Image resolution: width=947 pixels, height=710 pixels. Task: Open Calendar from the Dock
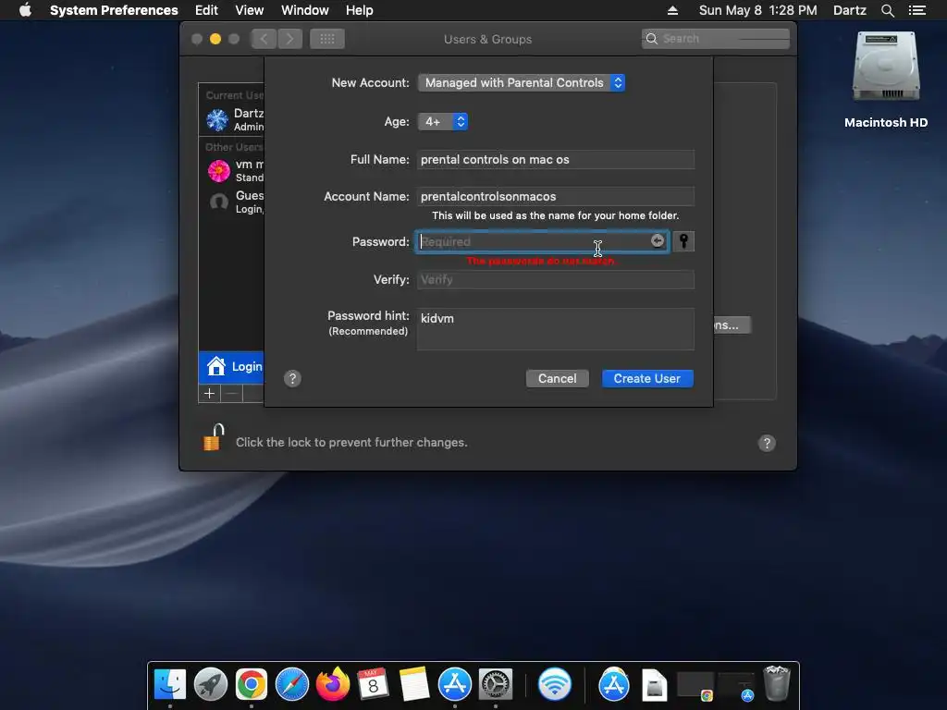(x=373, y=685)
